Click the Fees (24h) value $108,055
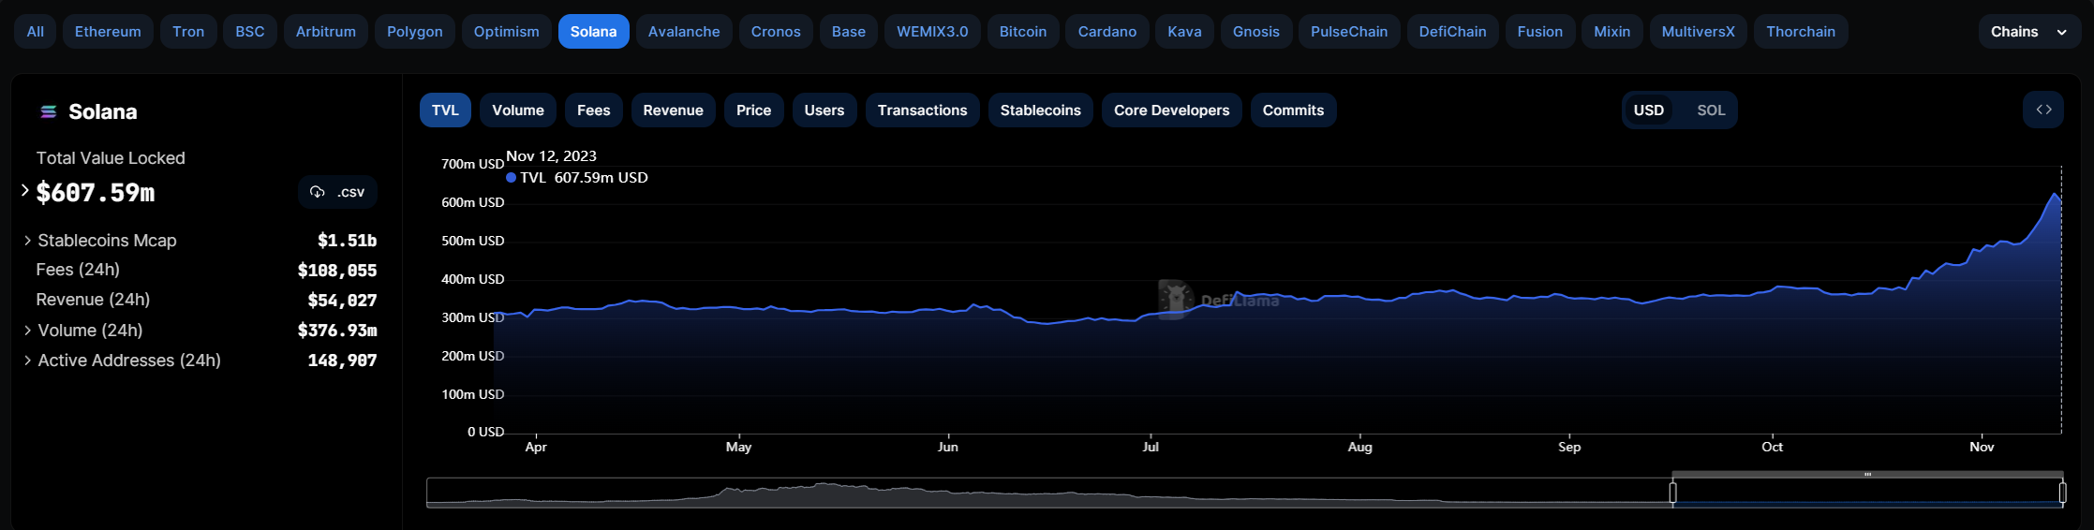2094x530 pixels. coord(337,271)
